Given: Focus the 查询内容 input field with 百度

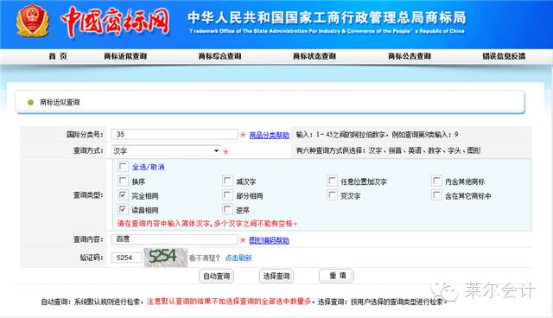Looking at the screenshot, I should (x=175, y=239).
